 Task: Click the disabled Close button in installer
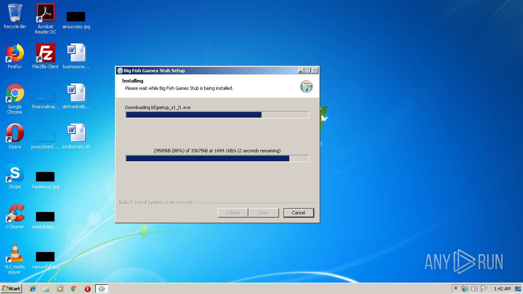click(x=264, y=213)
